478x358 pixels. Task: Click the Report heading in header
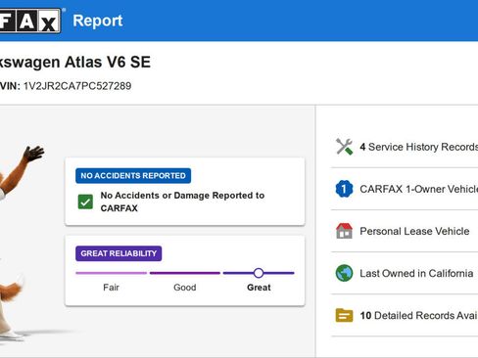pyautogui.click(x=98, y=21)
